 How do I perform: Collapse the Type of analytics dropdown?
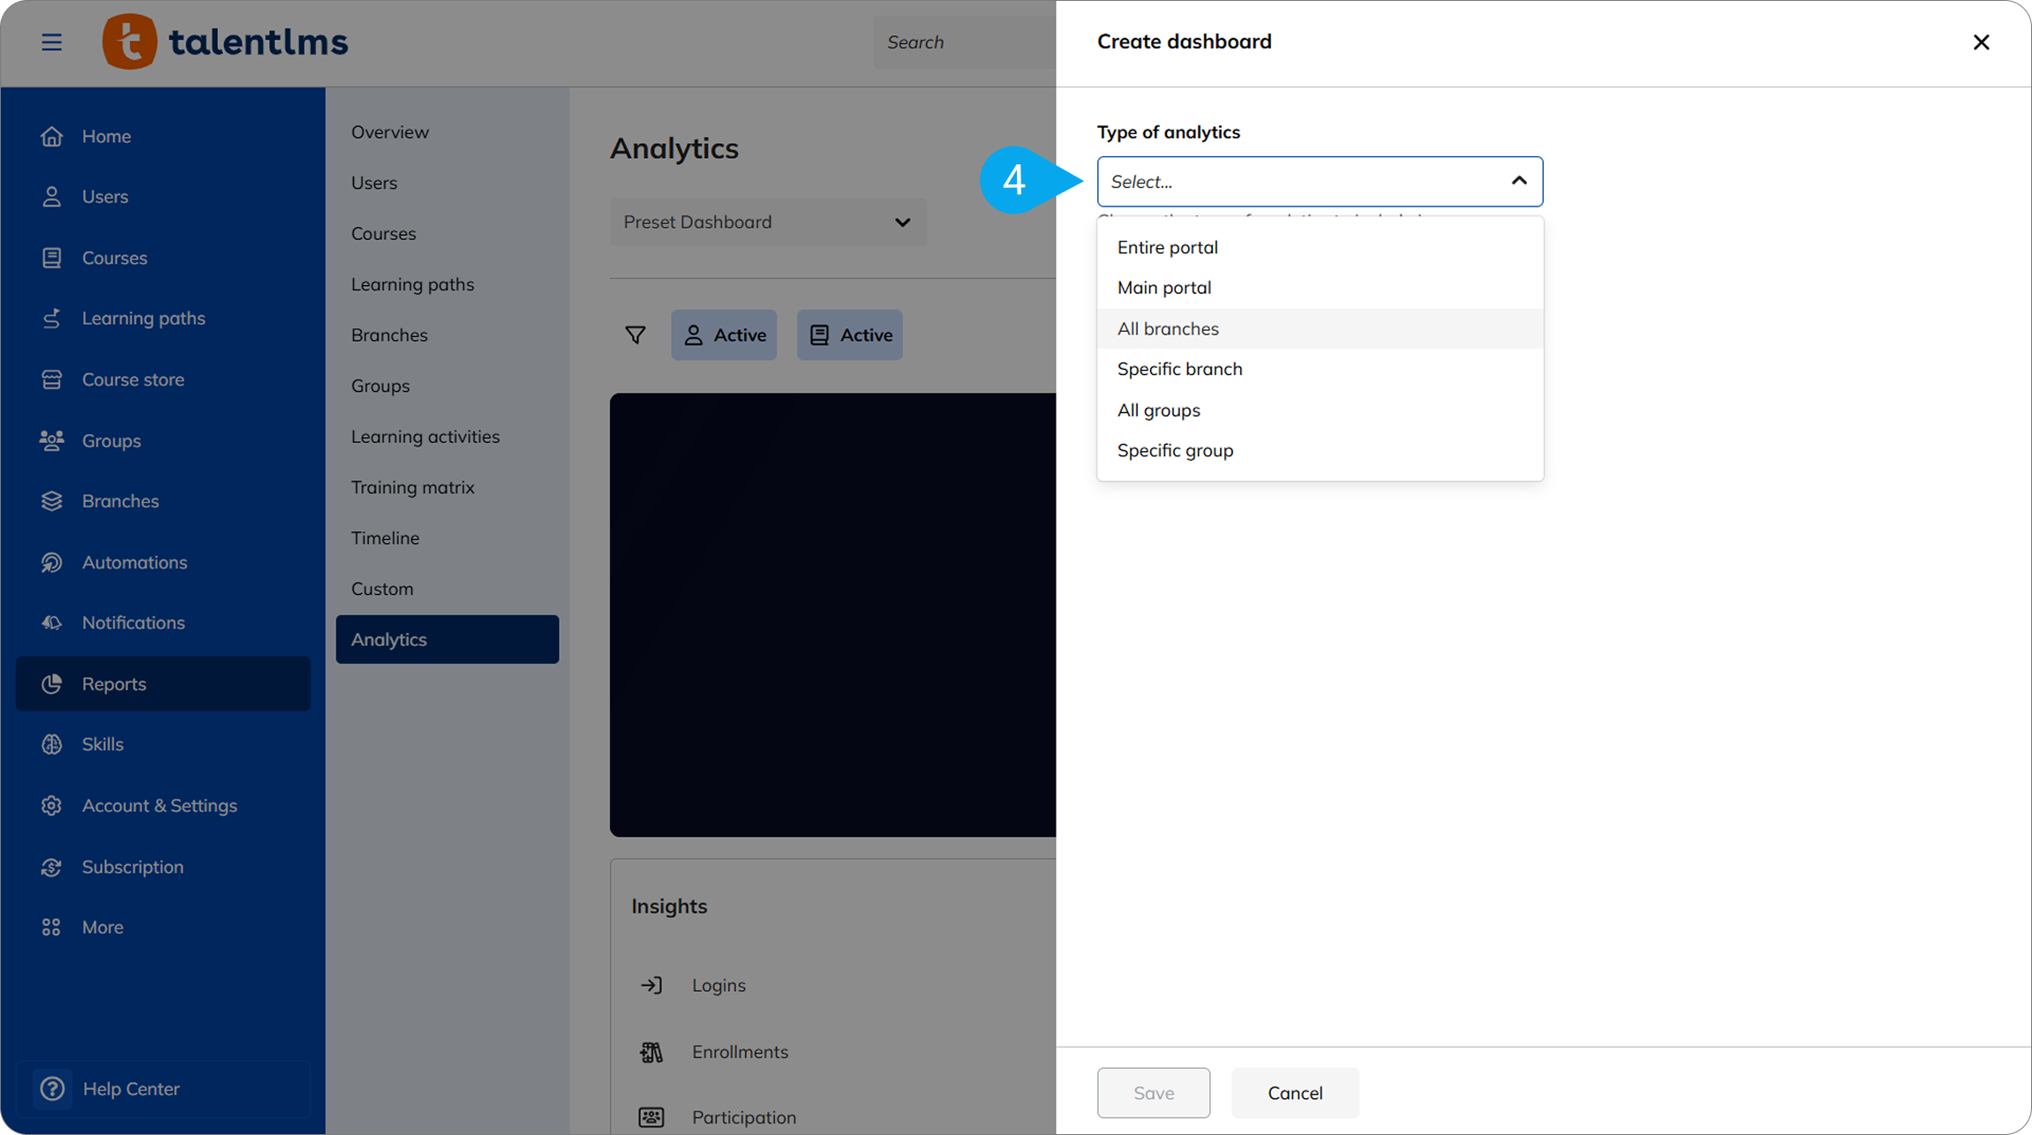(x=1518, y=181)
